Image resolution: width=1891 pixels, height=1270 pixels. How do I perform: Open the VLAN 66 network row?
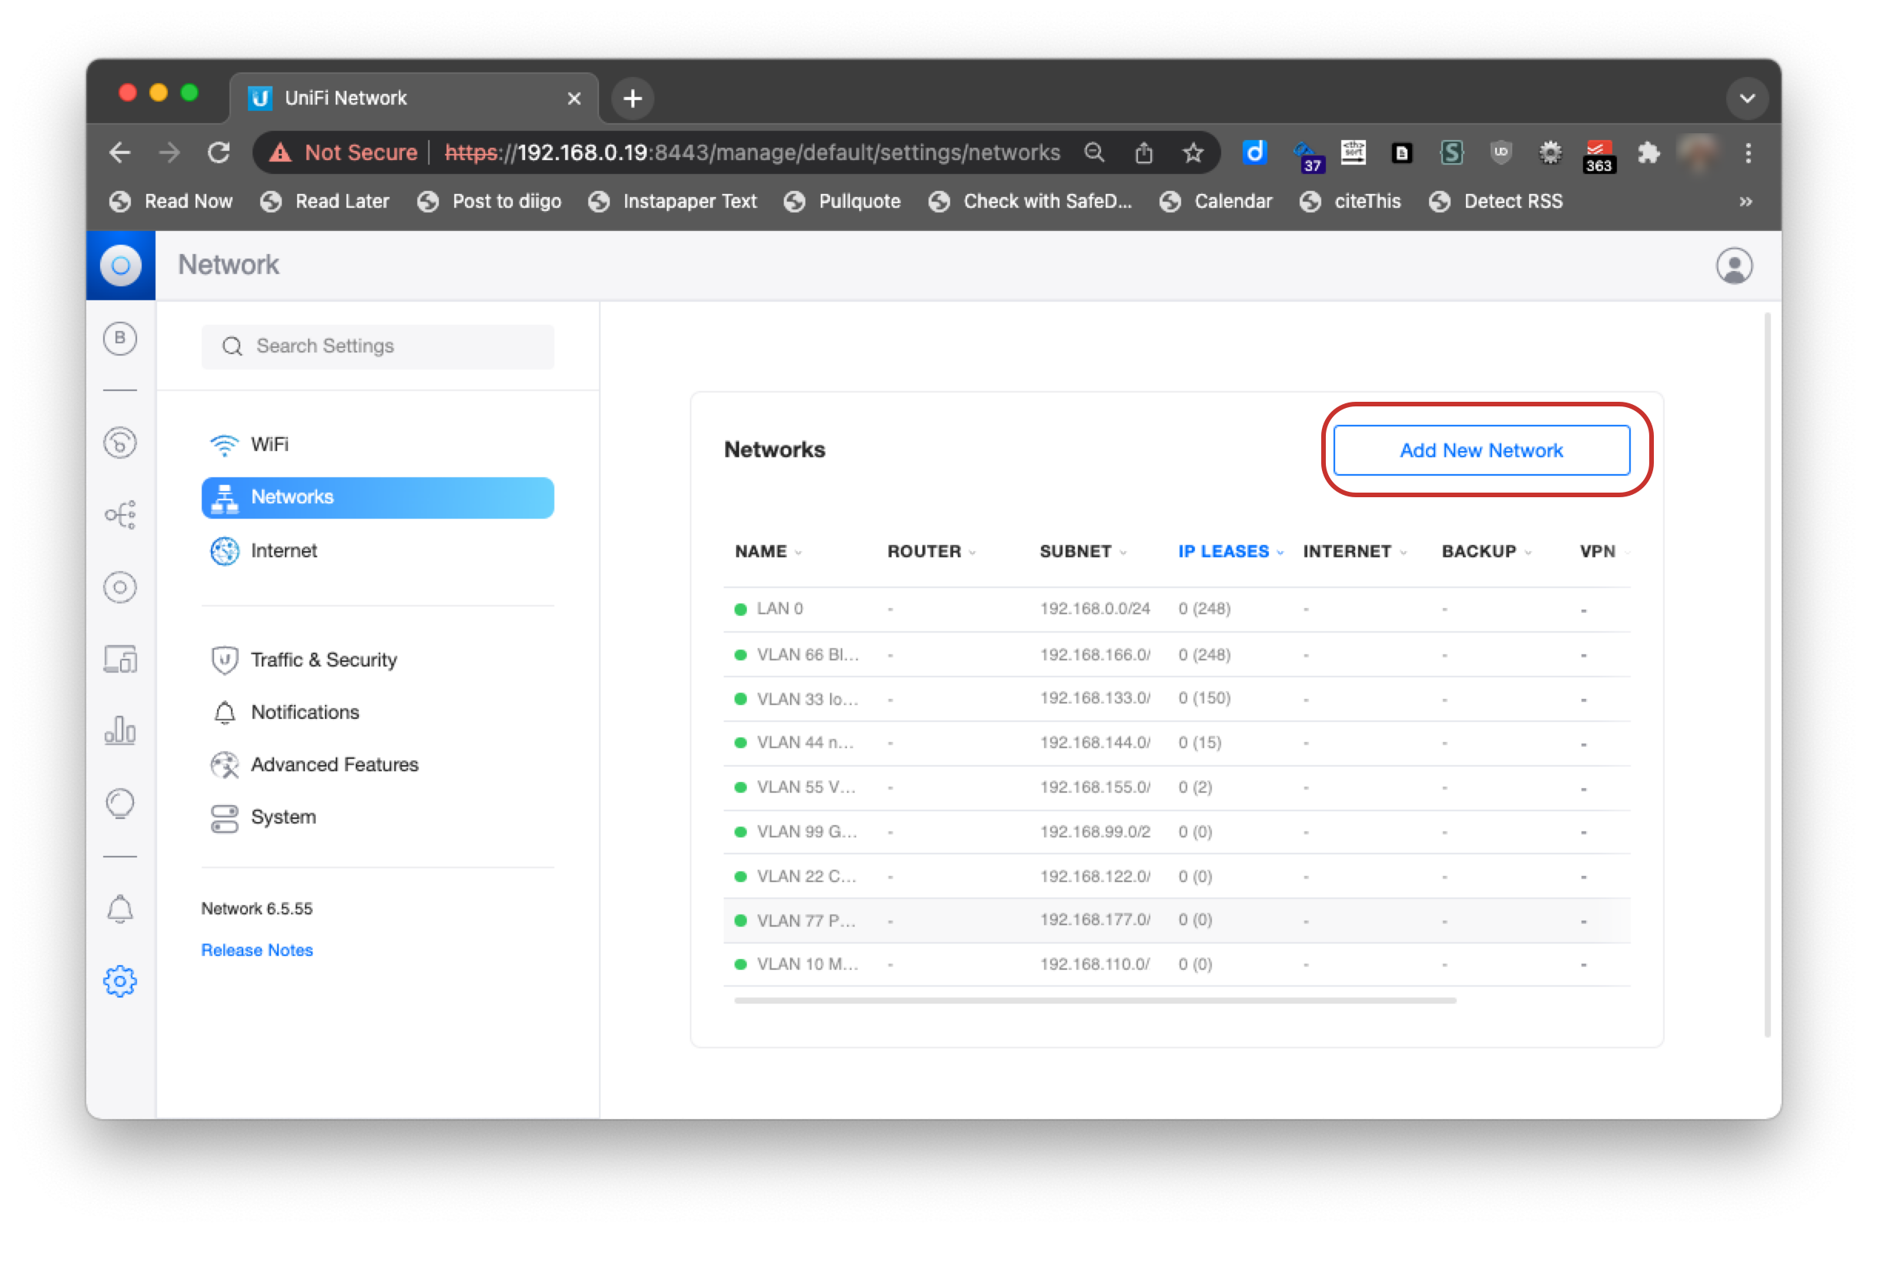coord(1176,654)
